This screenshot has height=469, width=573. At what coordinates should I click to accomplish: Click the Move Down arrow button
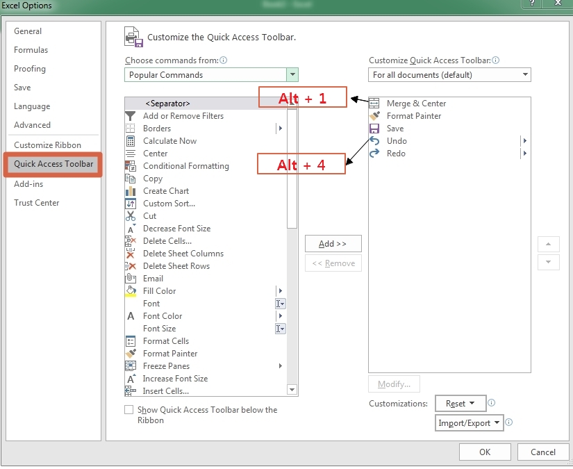(x=548, y=262)
